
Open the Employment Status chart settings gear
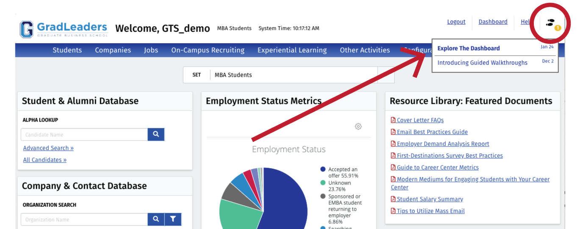click(x=358, y=126)
